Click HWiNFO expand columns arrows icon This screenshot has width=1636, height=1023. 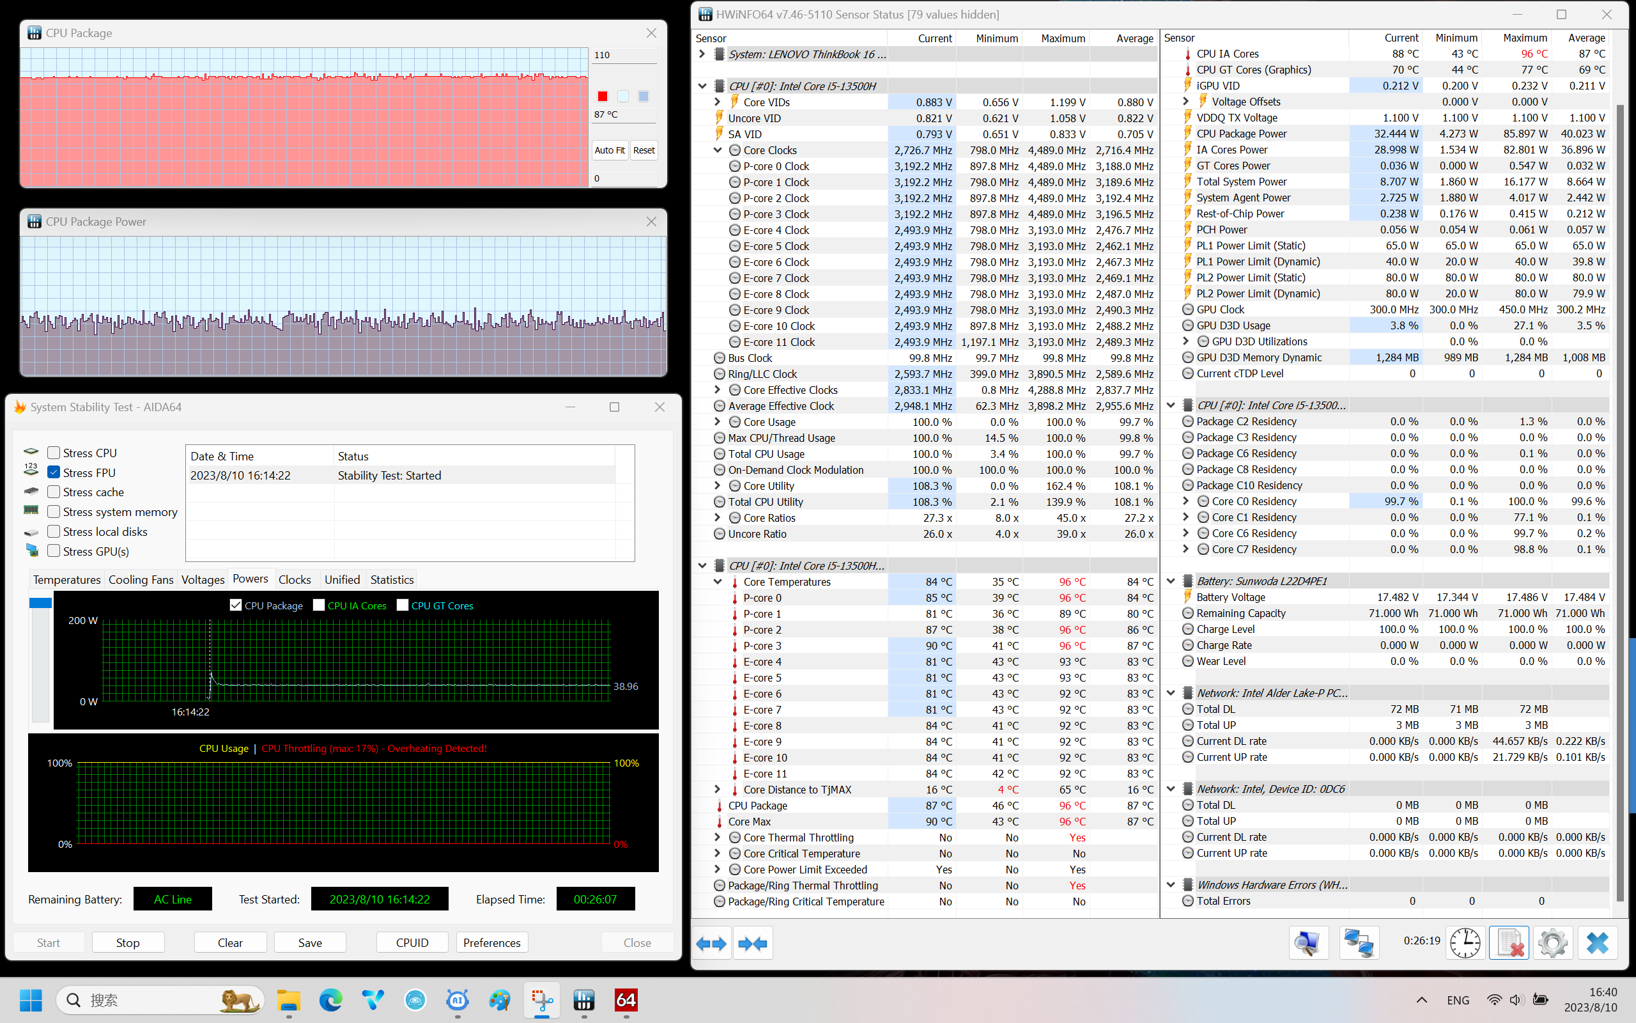[x=711, y=942]
